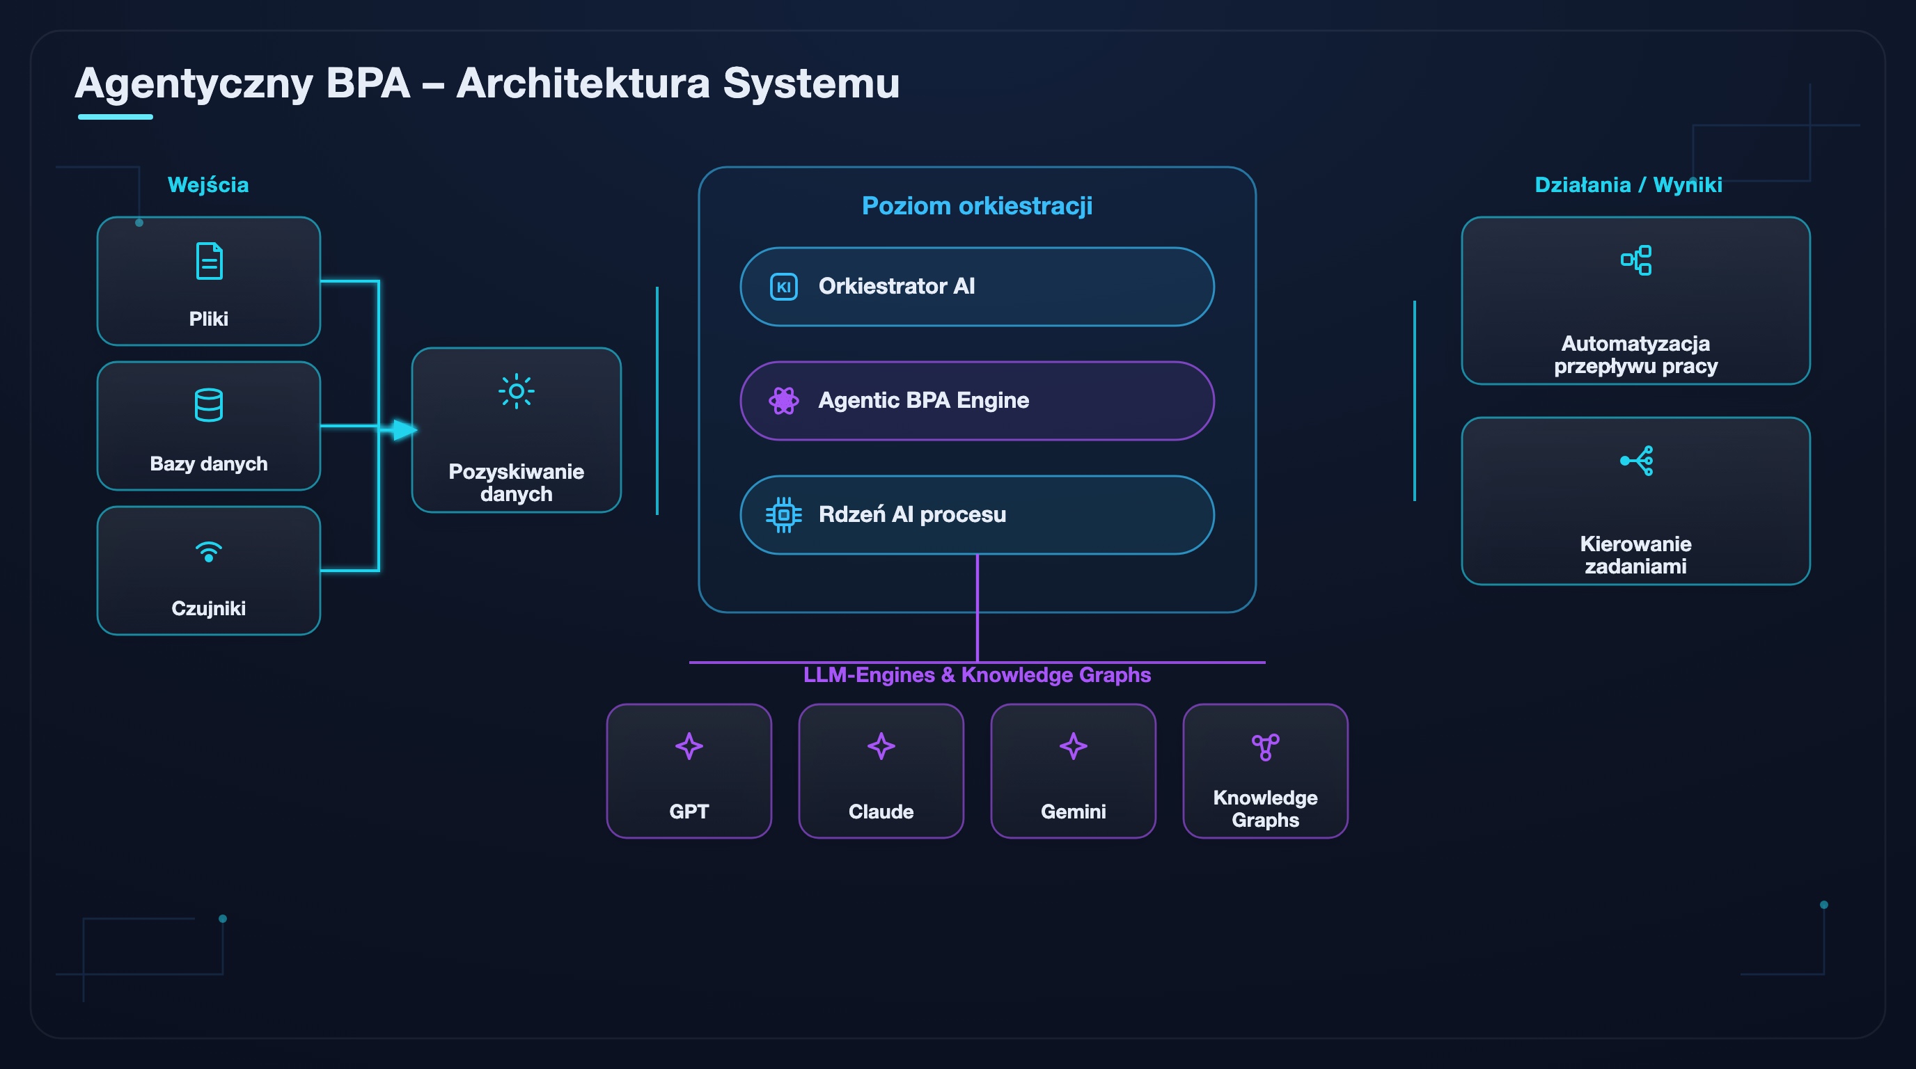Click the Wejścia section heading
Image resolution: width=1916 pixels, height=1069 pixels.
pyautogui.click(x=208, y=184)
